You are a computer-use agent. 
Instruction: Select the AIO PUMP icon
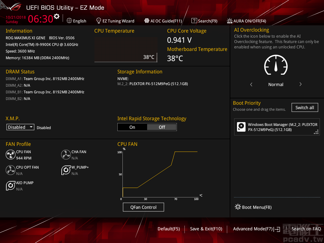[x=10, y=186]
